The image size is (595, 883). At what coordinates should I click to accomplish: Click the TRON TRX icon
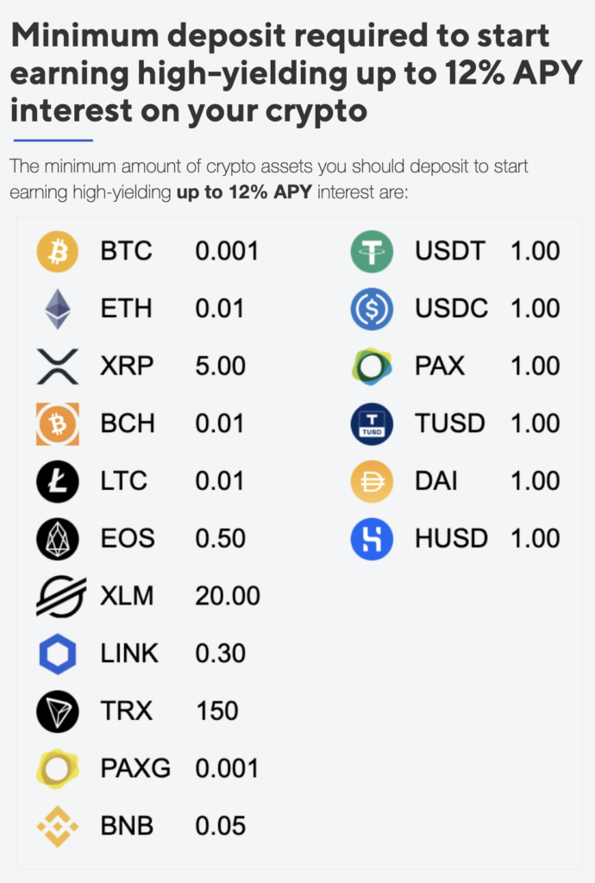pos(58,711)
